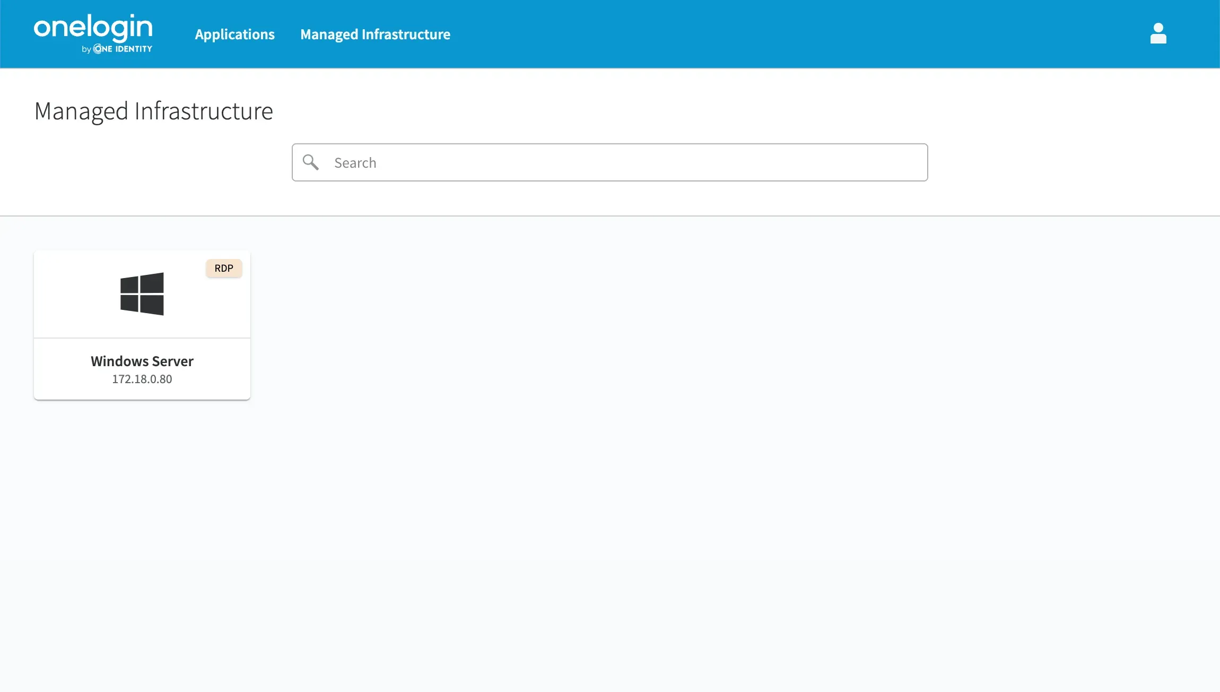Click the Search placeholder text

point(355,163)
